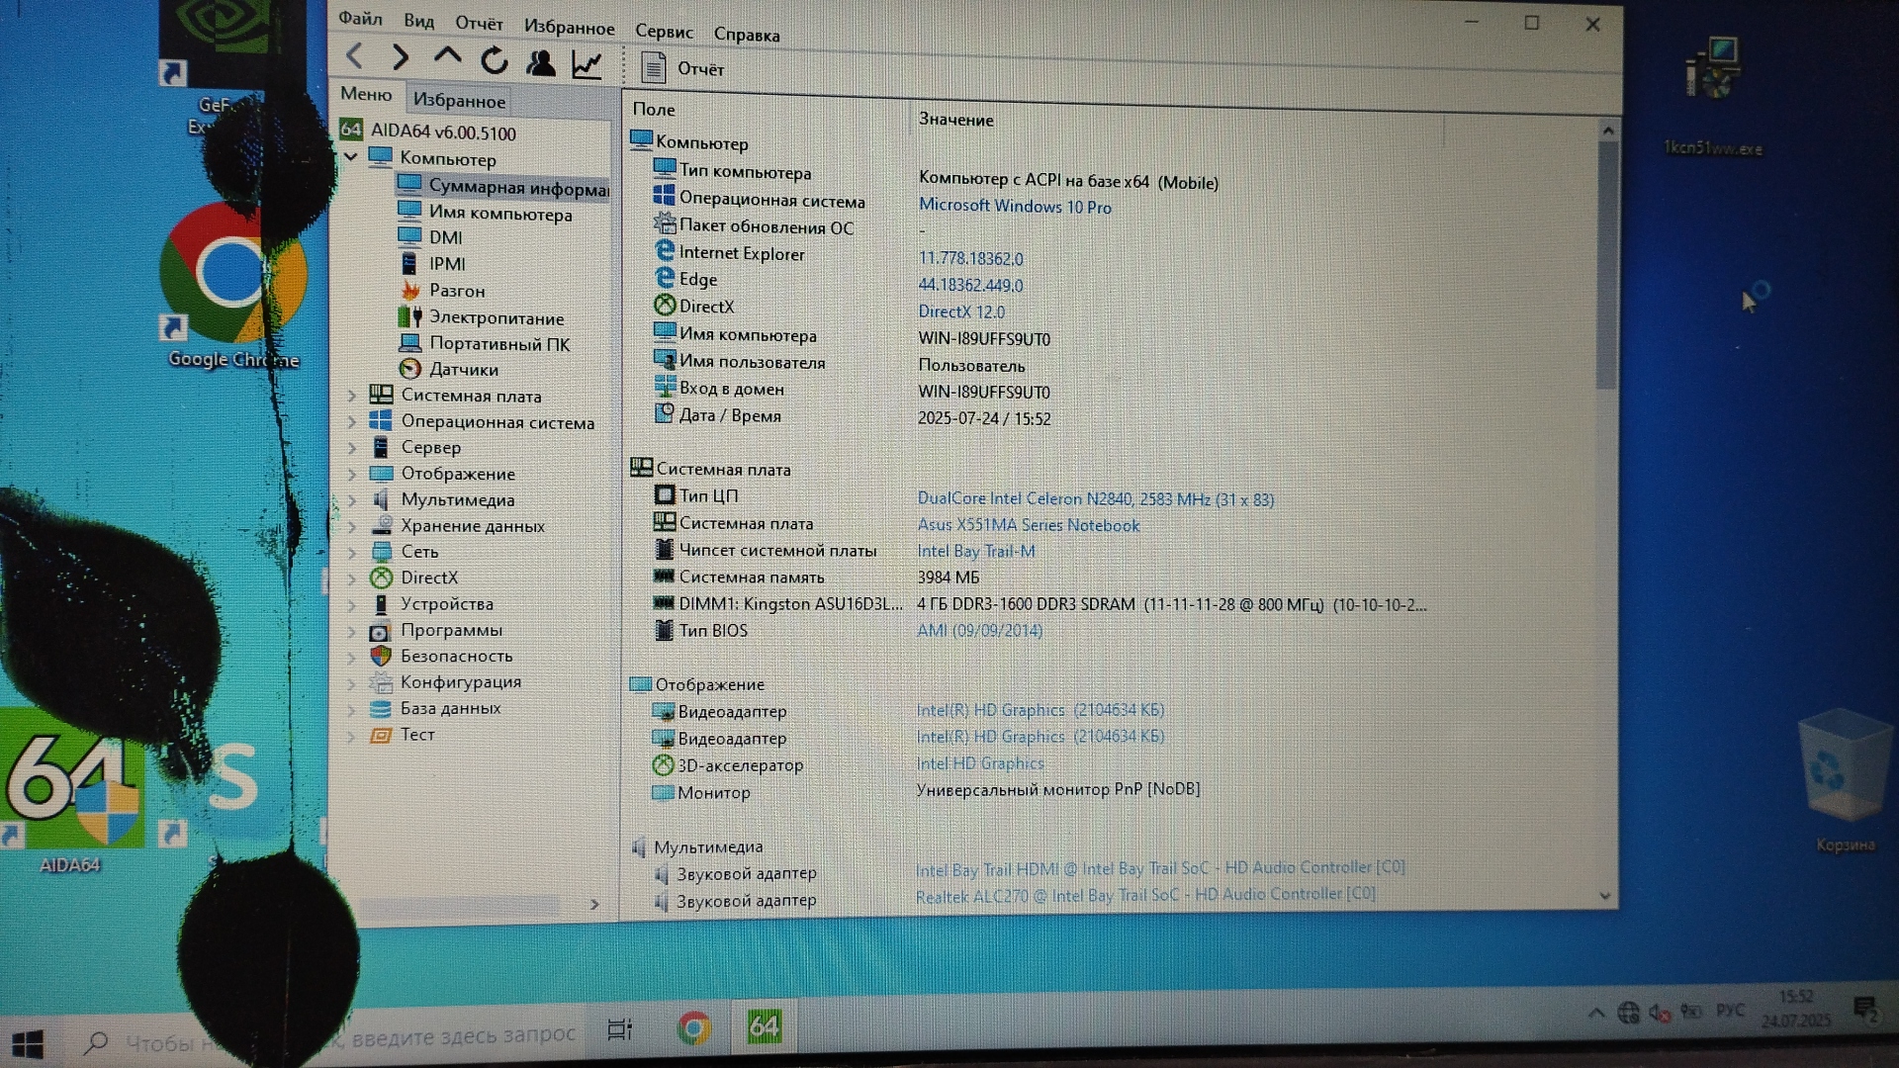
Task: Collapse the Компьютер tree node
Action: tap(351, 157)
